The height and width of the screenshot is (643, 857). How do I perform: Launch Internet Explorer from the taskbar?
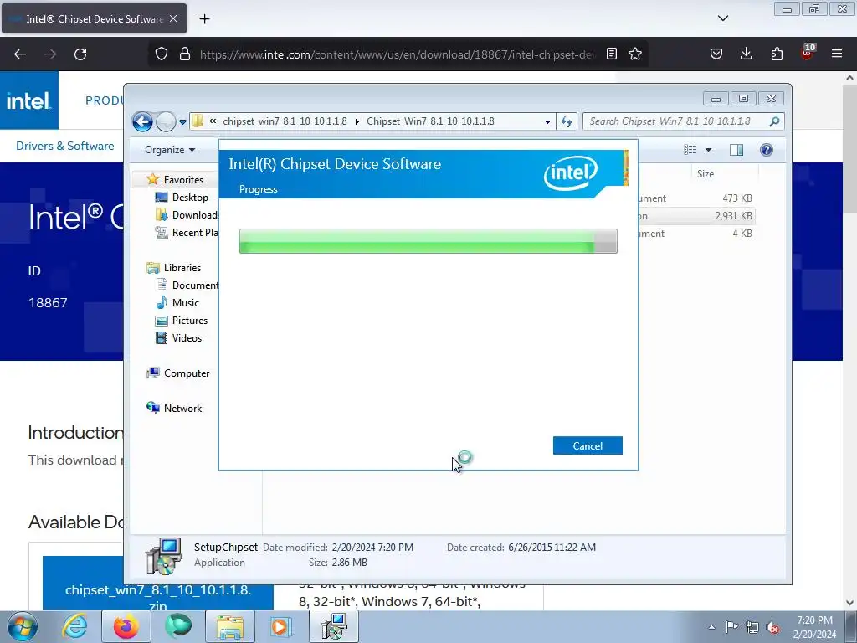pyautogui.click(x=74, y=626)
